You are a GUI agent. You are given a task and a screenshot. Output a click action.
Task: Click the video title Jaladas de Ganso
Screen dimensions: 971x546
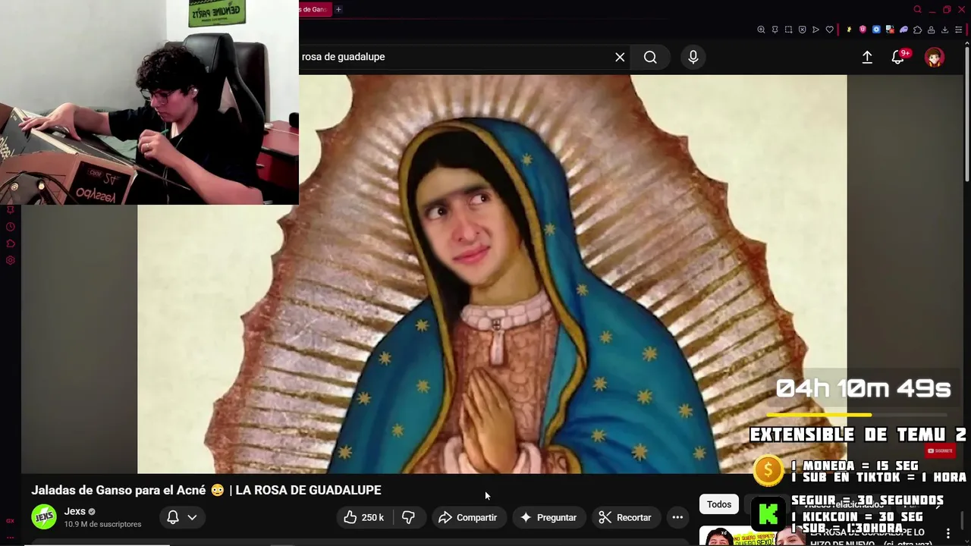206,490
